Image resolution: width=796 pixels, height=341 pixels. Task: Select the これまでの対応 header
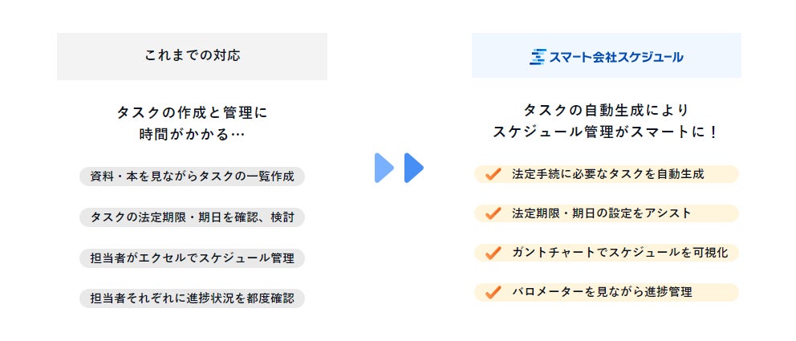(x=192, y=55)
